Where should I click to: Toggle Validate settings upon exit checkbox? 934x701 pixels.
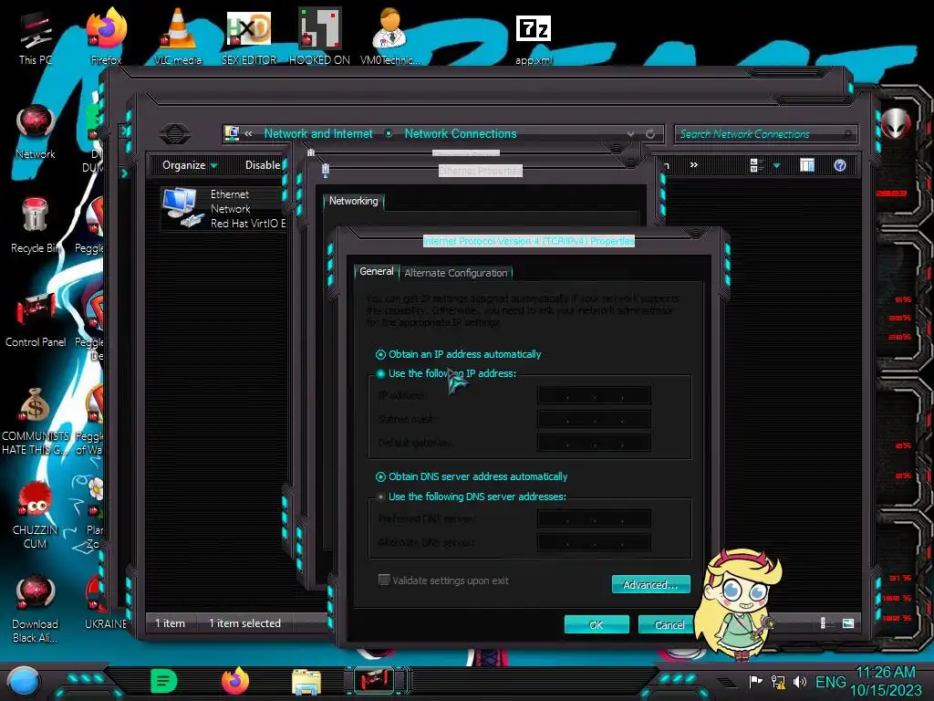tap(443, 580)
